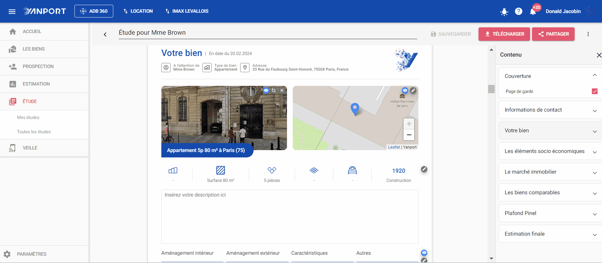Click the Partager button
The width and height of the screenshot is (602, 263).
(x=553, y=34)
